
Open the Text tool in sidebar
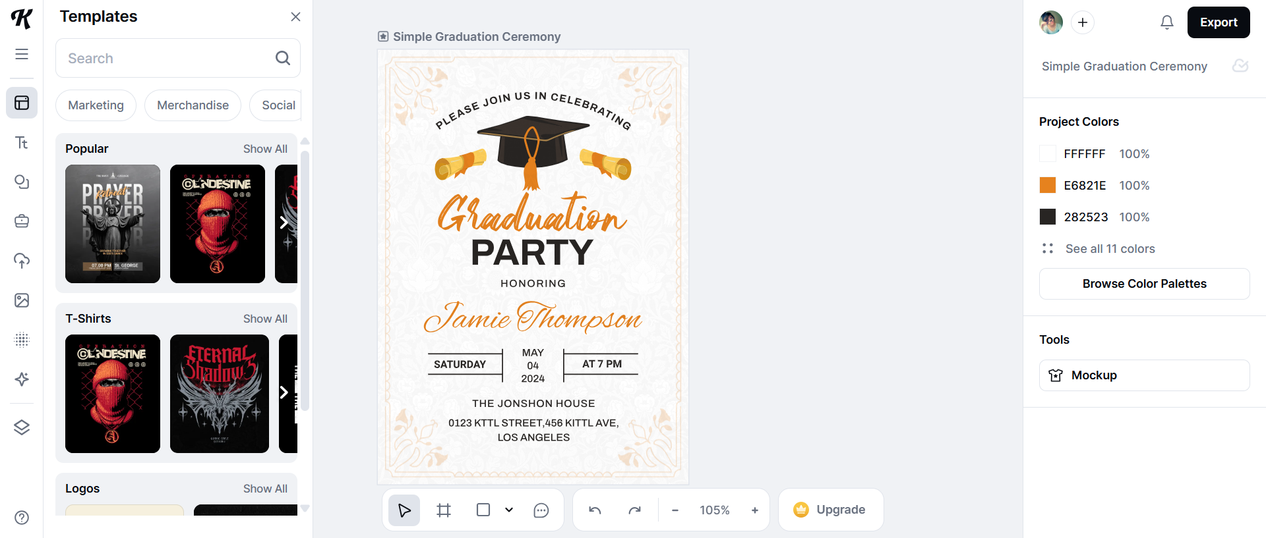pos(22,143)
